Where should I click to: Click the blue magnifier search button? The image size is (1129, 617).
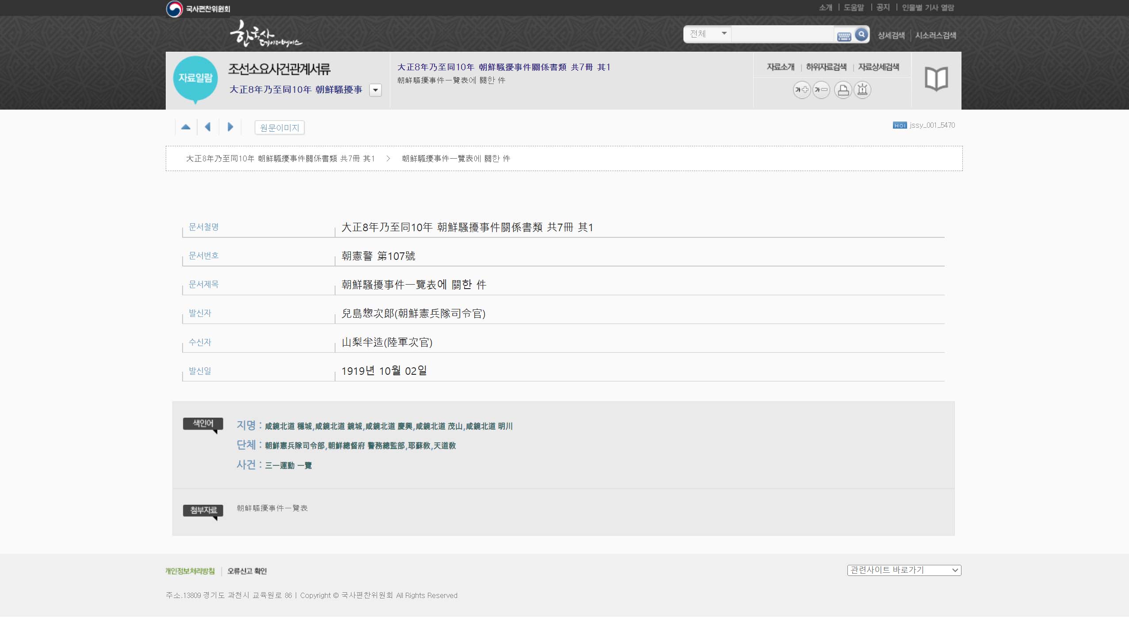(x=862, y=34)
